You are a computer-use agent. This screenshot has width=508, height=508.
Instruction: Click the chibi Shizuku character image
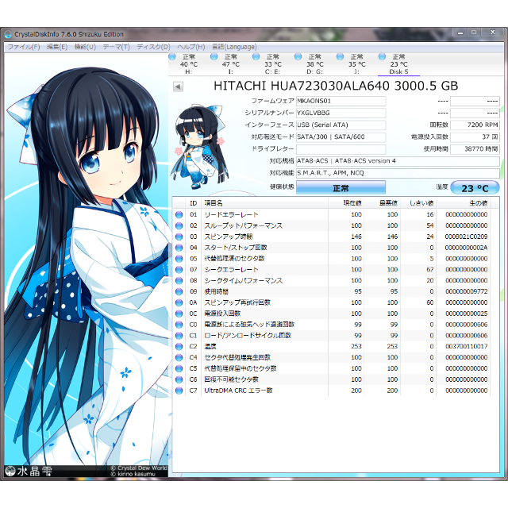point(200,146)
